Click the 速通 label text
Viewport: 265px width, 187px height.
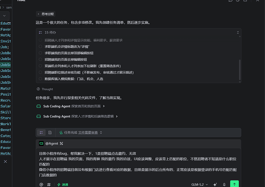pyautogui.click(x=65, y=185)
